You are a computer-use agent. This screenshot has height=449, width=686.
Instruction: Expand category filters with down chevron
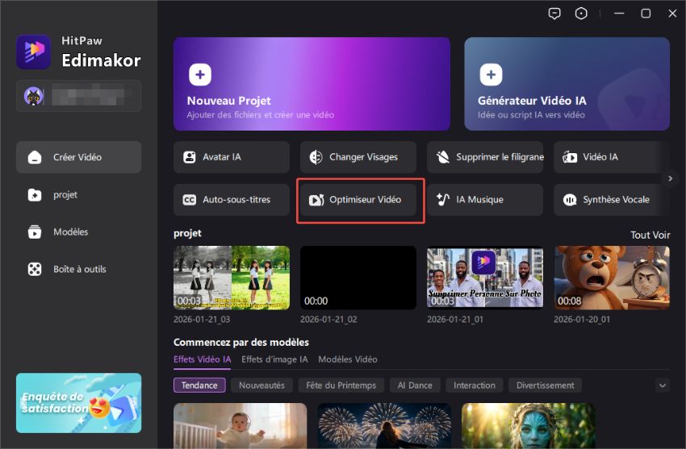coord(663,385)
